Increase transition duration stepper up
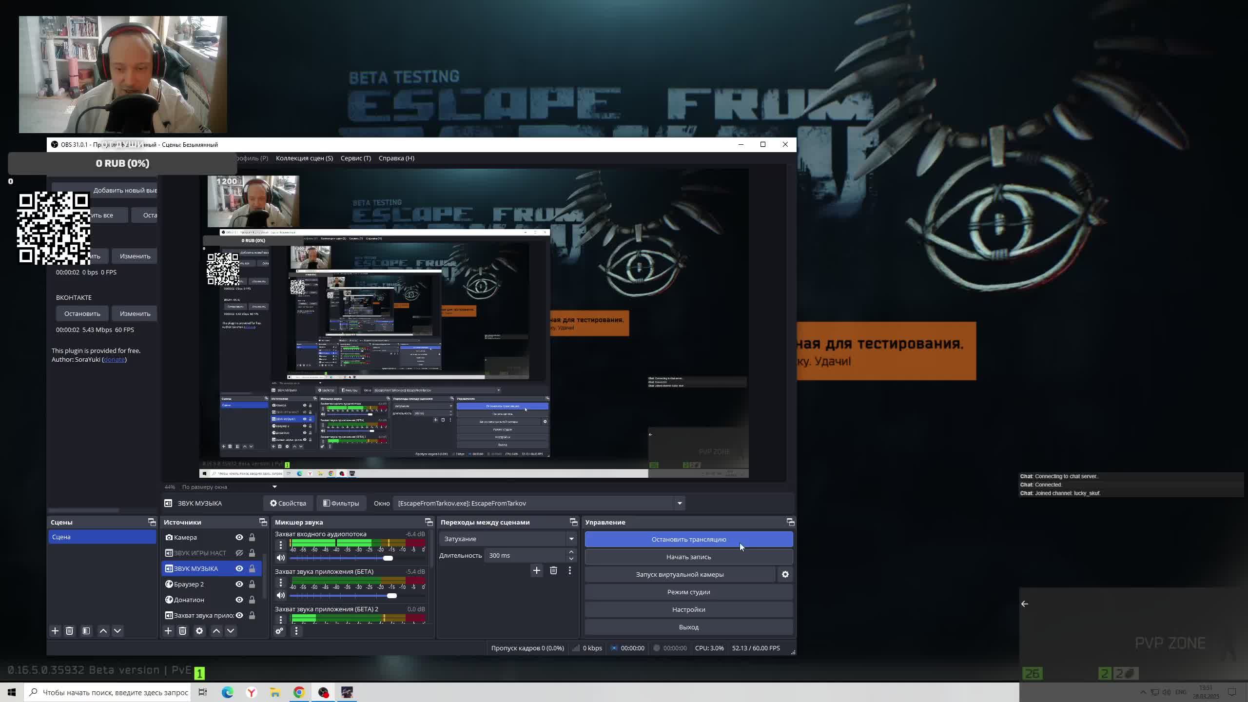1248x702 pixels. pyautogui.click(x=571, y=552)
